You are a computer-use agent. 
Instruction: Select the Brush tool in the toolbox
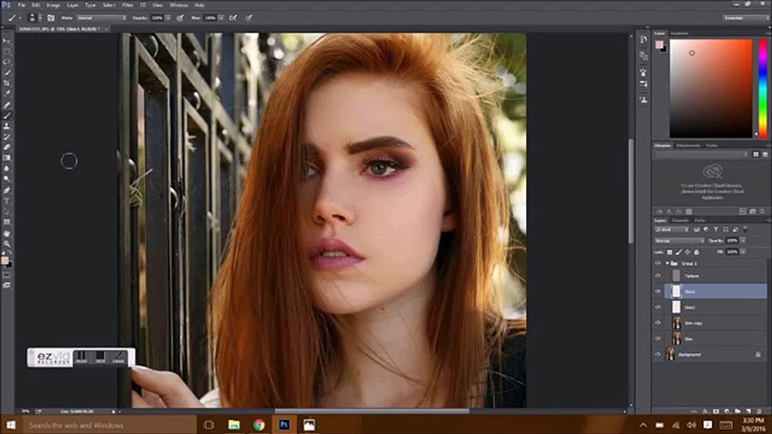coord(7,115)
